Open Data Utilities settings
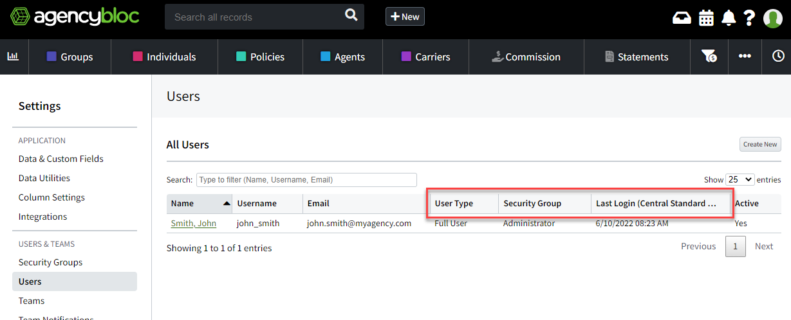This screenshot has width=791, height=320. coord(44,178)
